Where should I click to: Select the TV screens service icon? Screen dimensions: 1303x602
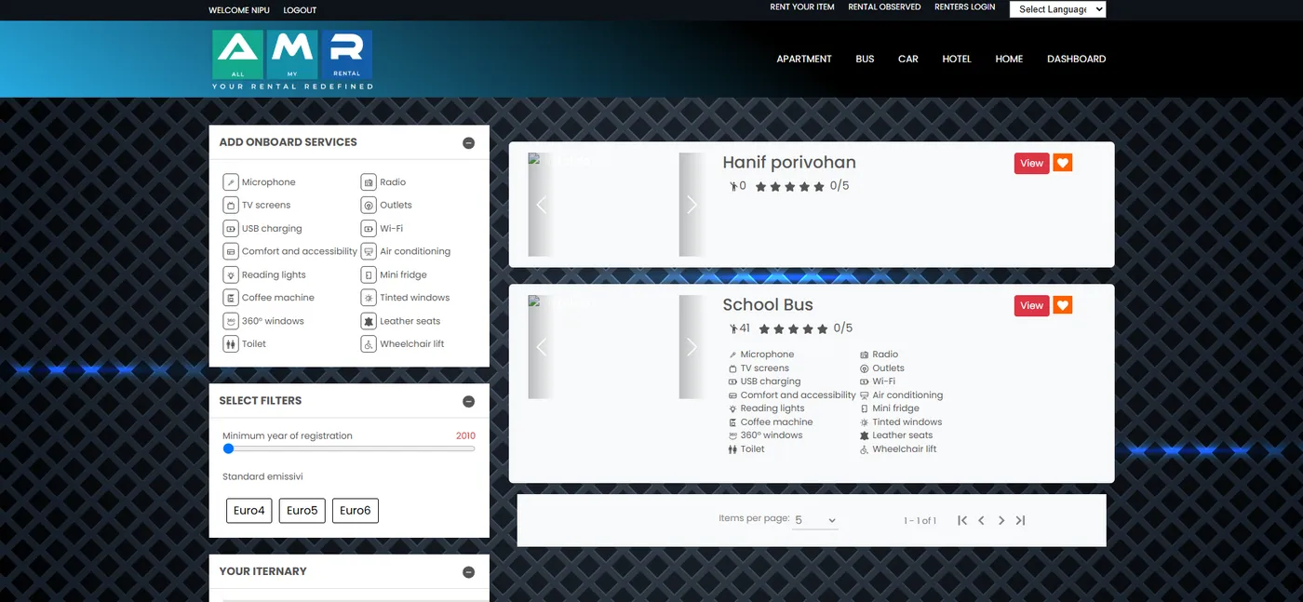(x=231, y=206)
